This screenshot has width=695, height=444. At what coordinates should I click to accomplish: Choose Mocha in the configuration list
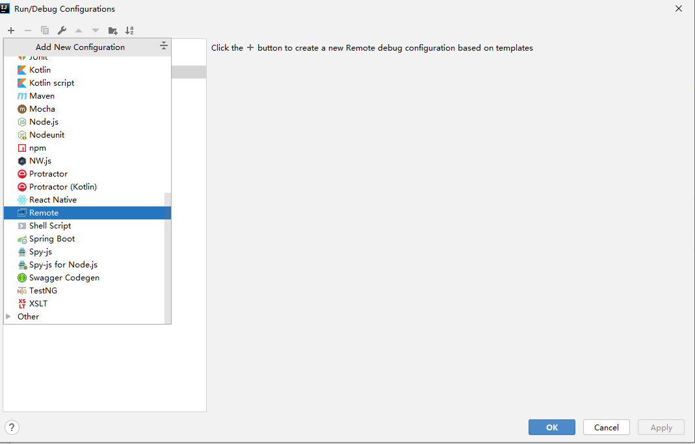87,109
